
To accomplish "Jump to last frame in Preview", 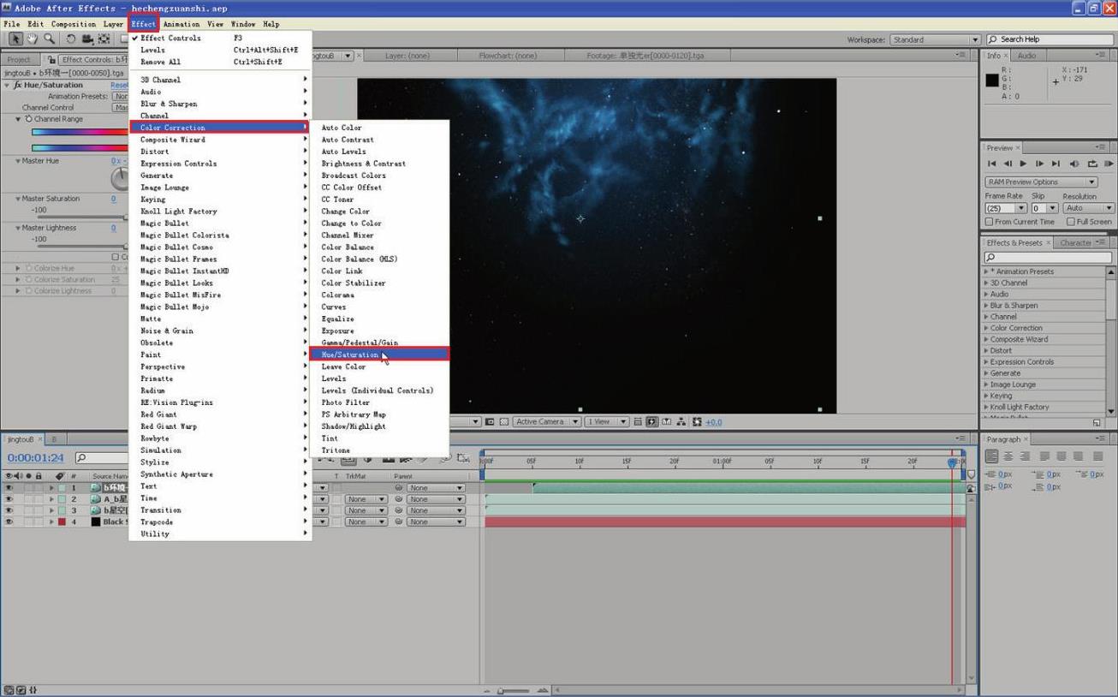I will [x=1056, y=164].
